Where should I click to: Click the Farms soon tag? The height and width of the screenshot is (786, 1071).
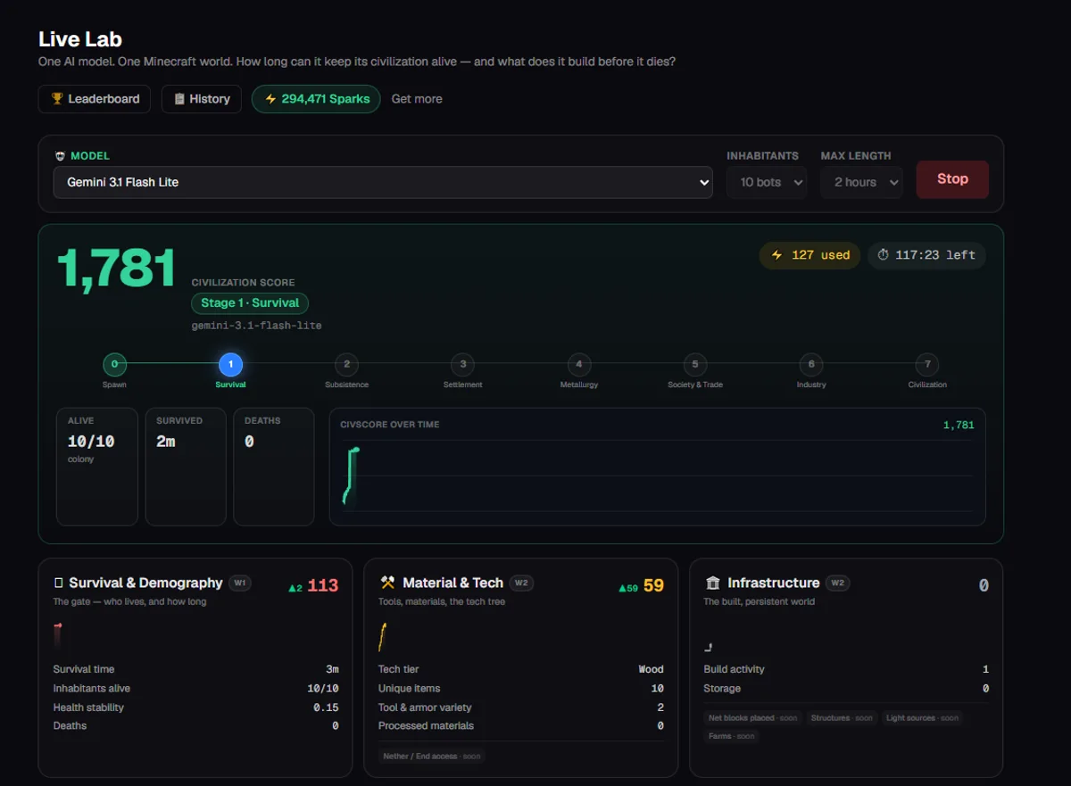(x=731, y=736)
